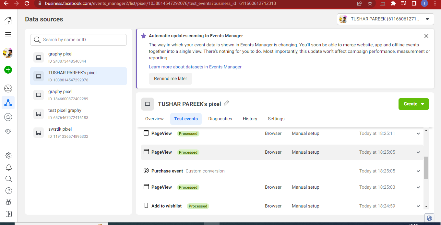441x225 pixels.
Task: Click the green plus create icon
Action: click(x=8, y=70)
